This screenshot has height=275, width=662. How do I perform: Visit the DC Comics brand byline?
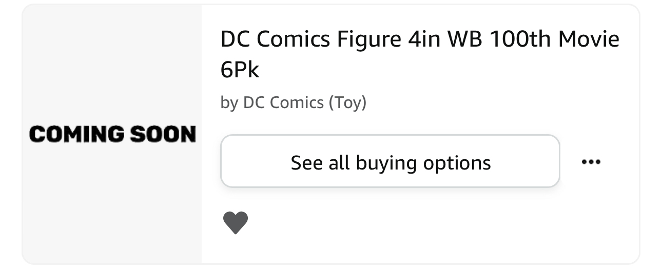coord(293,102)
